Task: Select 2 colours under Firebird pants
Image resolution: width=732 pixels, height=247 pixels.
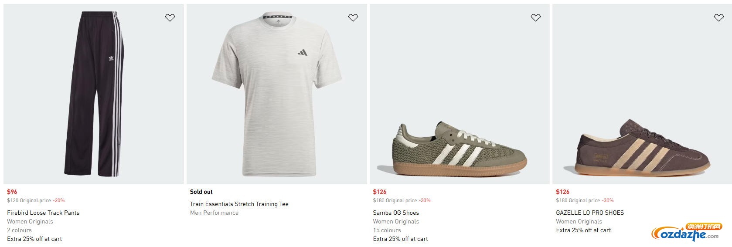Action: pos(19,230)
